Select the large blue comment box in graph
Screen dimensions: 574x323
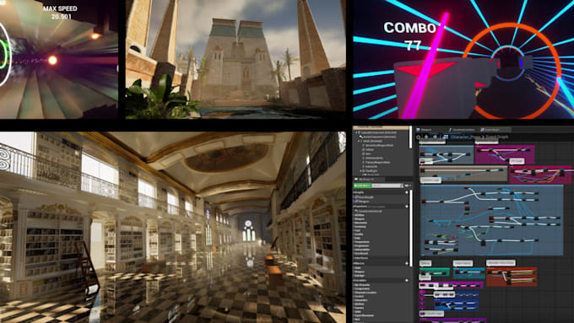(491, 220)
